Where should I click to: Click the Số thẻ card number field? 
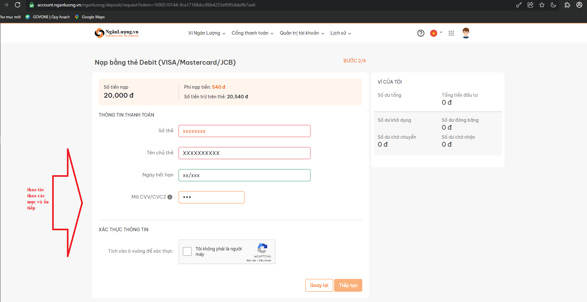click(244, 131)
